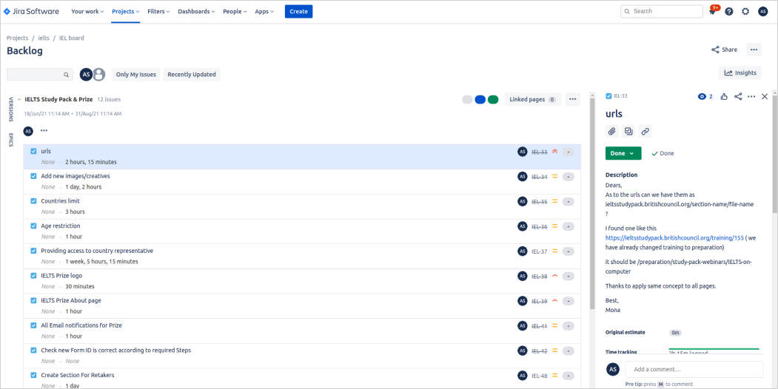Click issue type icon on Check new Form ID row
This screenshot has width=778, height=389.
34,350
